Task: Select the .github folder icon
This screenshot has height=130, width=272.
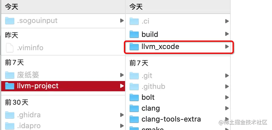Action: point(134,86)
